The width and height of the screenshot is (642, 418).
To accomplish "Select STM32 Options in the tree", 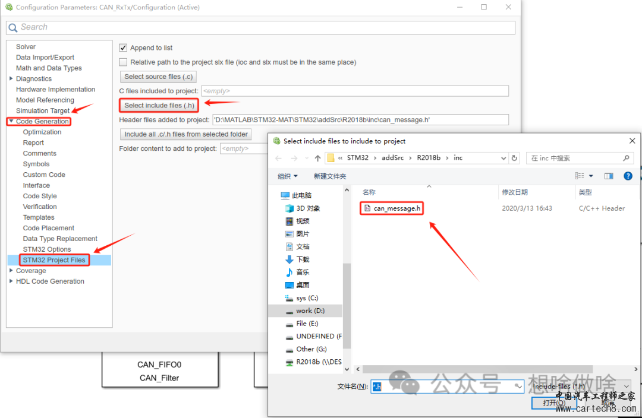I will point(47,249).
